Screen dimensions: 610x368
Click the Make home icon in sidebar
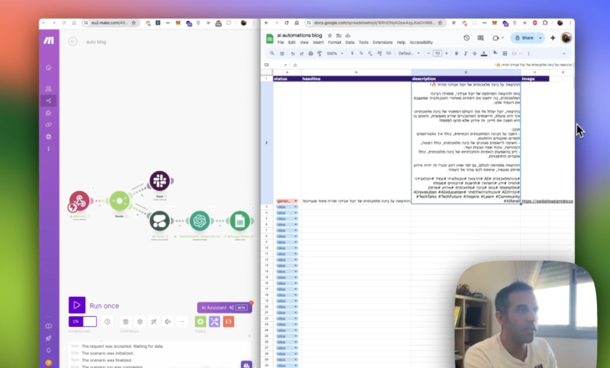[49, 67]
